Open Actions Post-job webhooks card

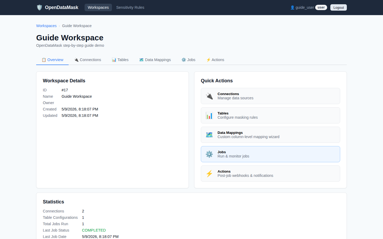tap(270, 173)
